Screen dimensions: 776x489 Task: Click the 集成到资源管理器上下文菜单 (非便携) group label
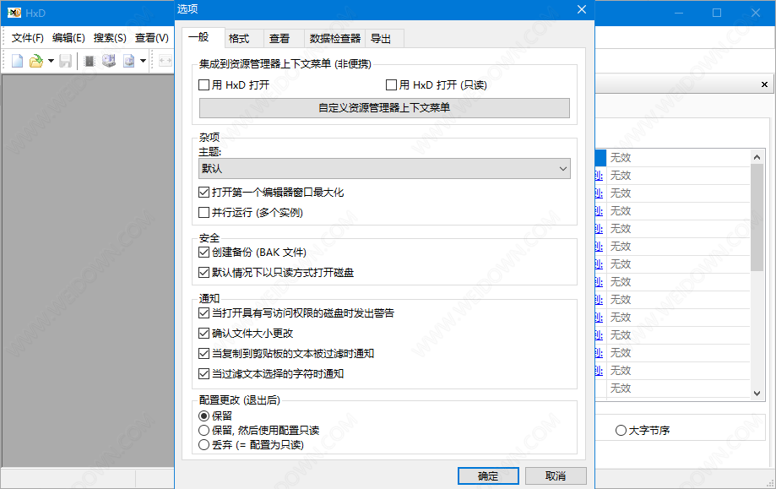(285, 64)
